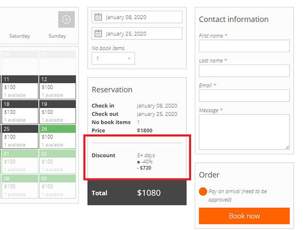
Task: Click the Message text area
Action: coord(244,132)
